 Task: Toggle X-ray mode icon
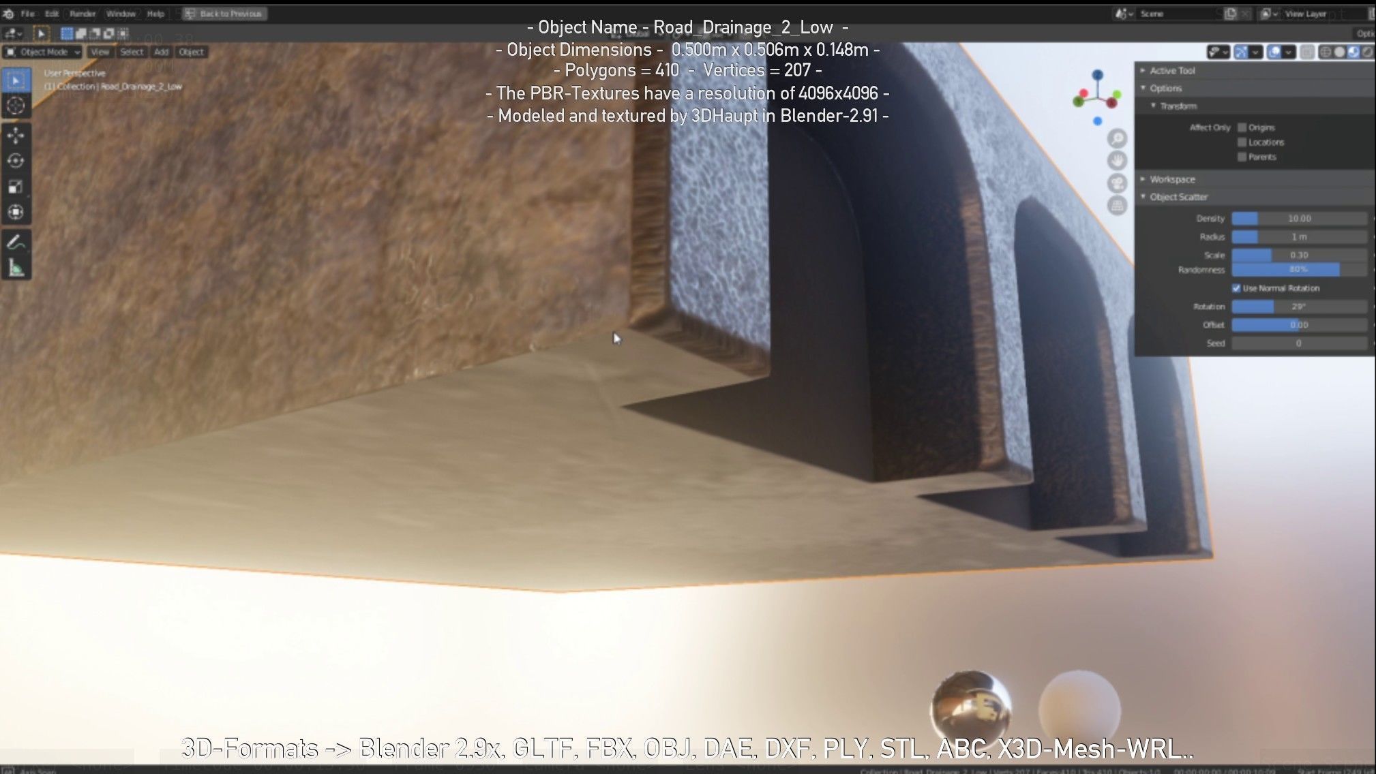click(1306, 52)
